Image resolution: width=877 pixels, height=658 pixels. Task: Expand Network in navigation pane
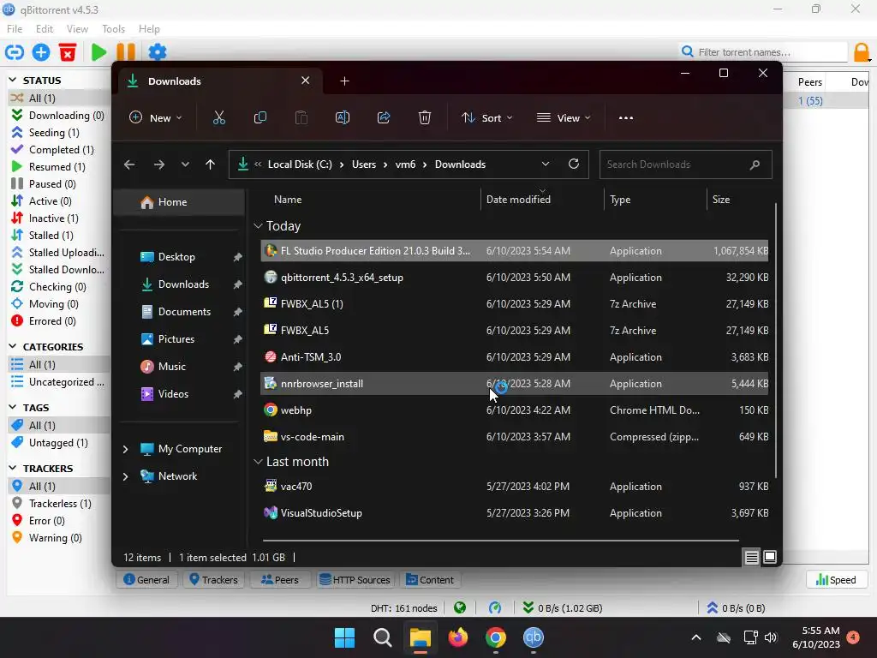click(125, 476)
